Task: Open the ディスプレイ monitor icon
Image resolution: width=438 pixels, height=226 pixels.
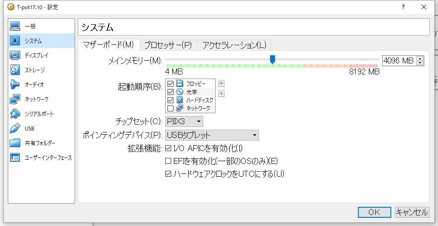Action: click(15, 55)
